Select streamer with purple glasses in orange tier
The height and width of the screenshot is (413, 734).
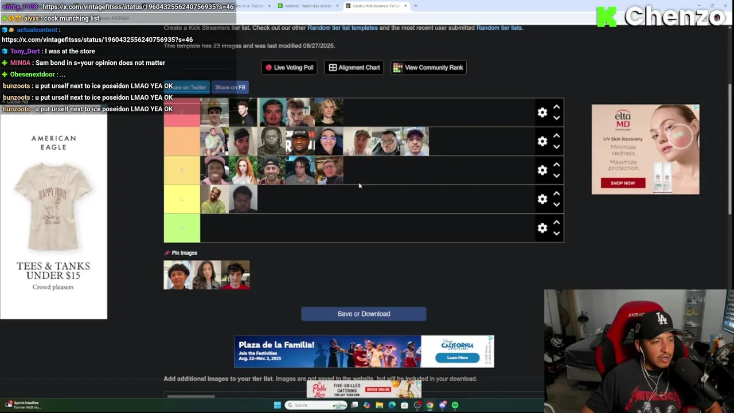[329, 141]
